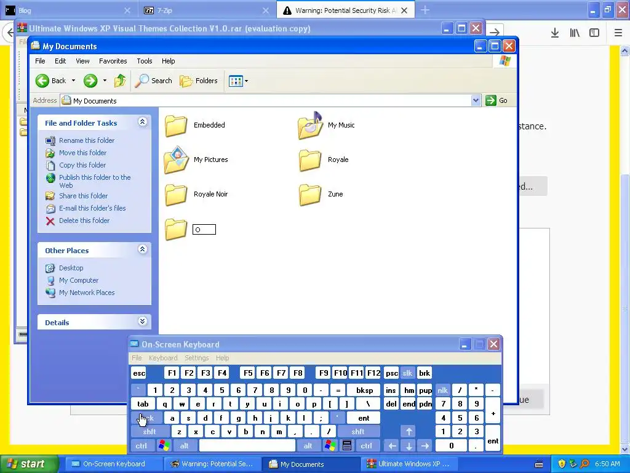
Task: Open the Tools menu in My Documents
Action: click(x=144, y=61)
